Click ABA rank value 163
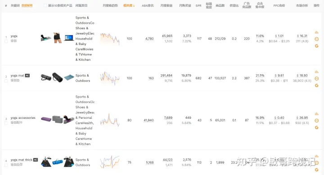The width and height of the screenshot is (324, 175). click(x=151, y=78)
